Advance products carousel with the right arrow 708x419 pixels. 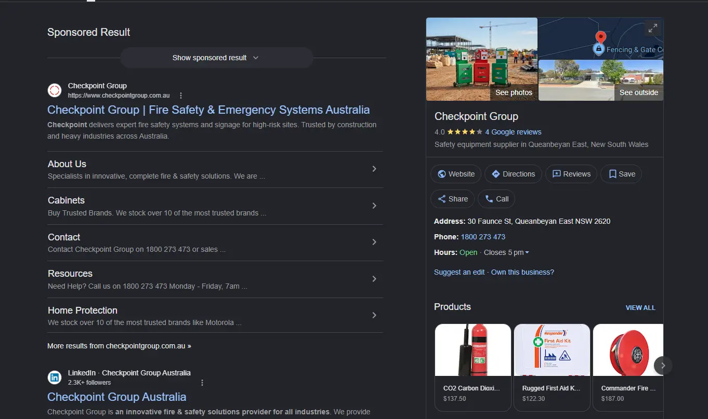tap(663, 366)
